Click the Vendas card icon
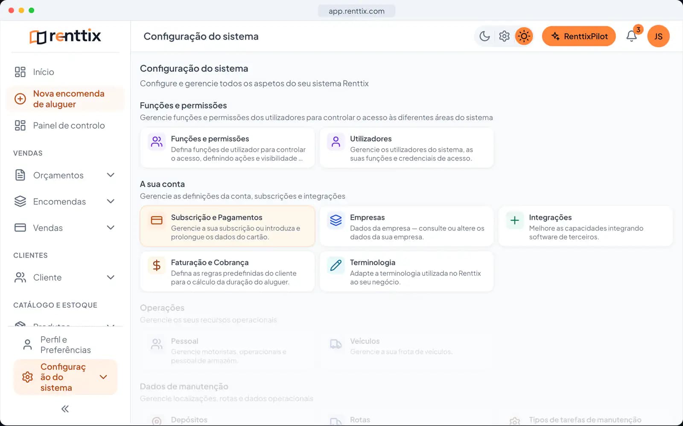The height and width of the screenshot is (426, 683). [x=20, y=227]
